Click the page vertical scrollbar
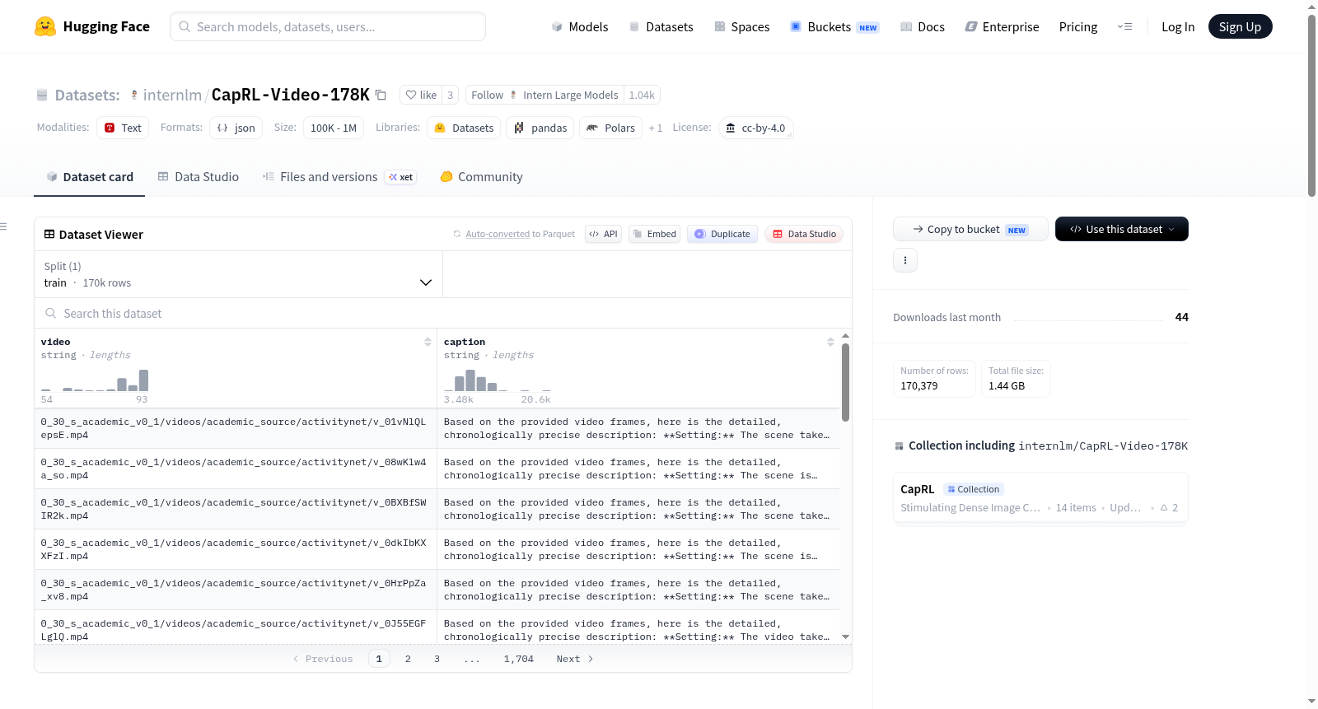This screenshot has width=1318, height=709. pyautogui.click(x=1311, y=105)
